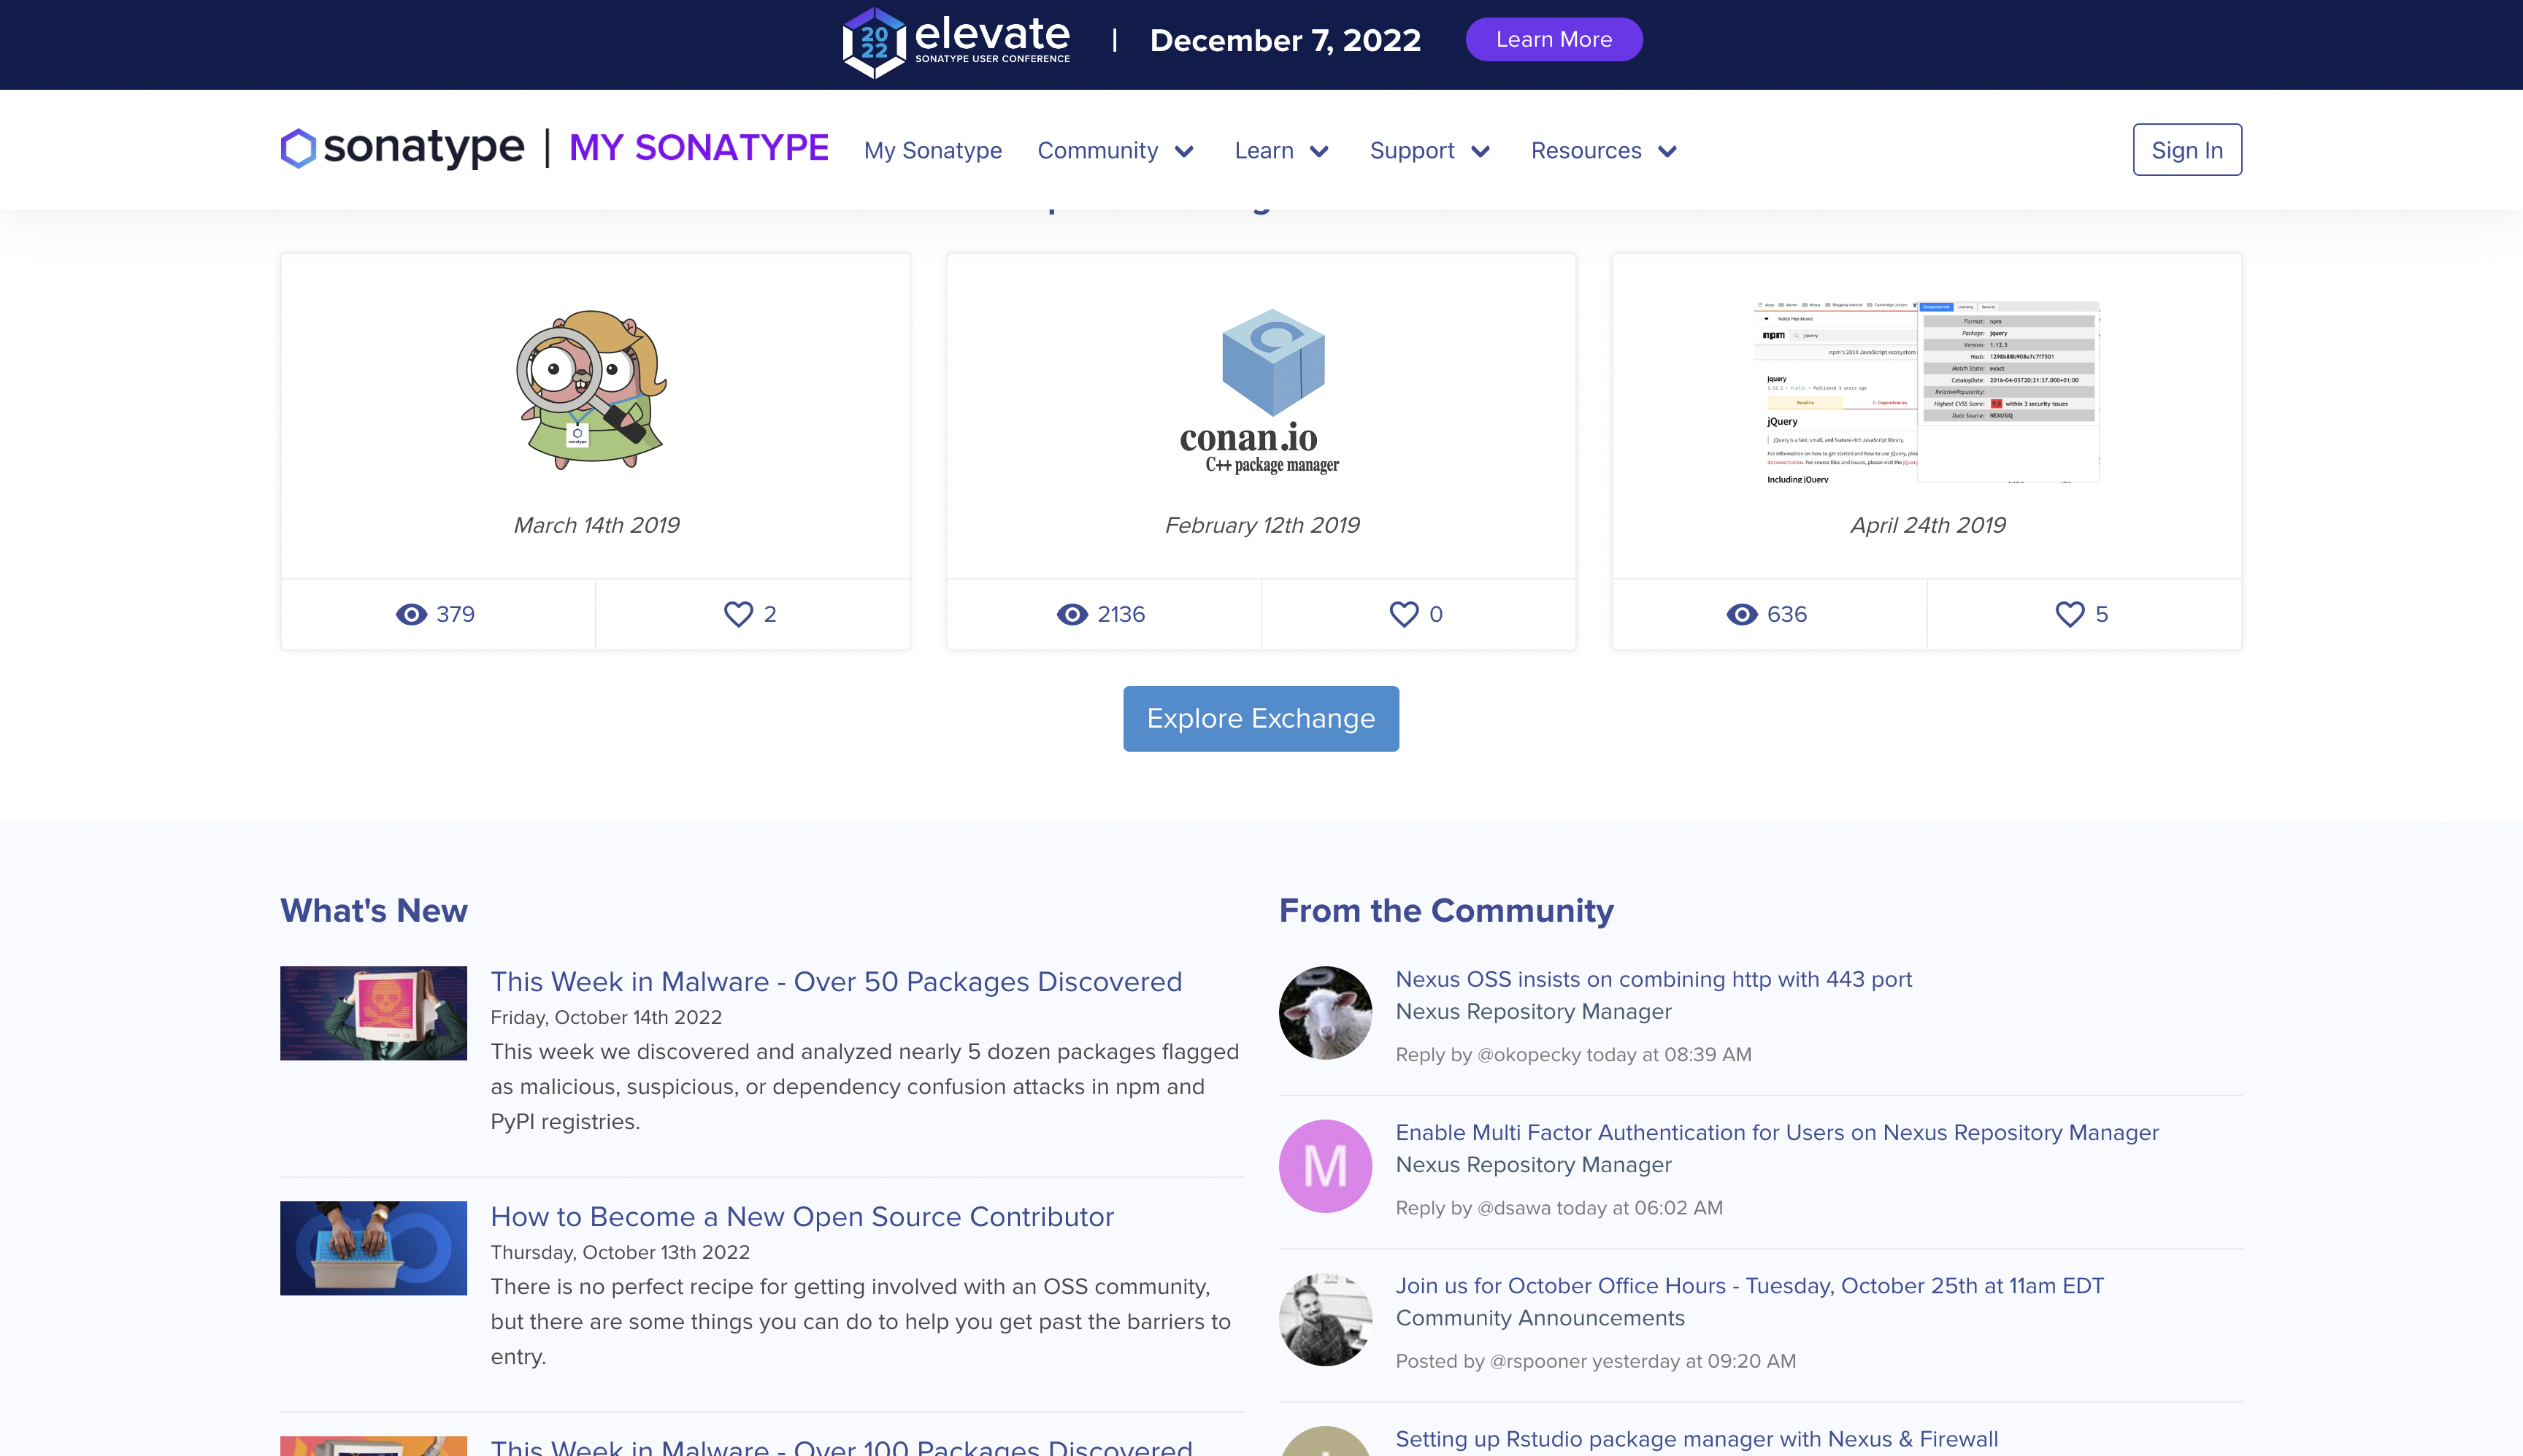Open the Resources menu label

click(x=1586, y=150)
